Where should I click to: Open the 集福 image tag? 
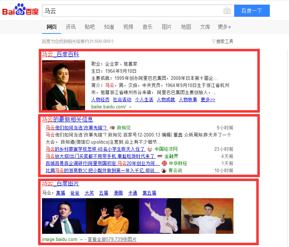tap(61, 193)
